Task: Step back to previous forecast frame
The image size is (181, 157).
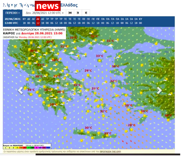Action: coord(78,13)
